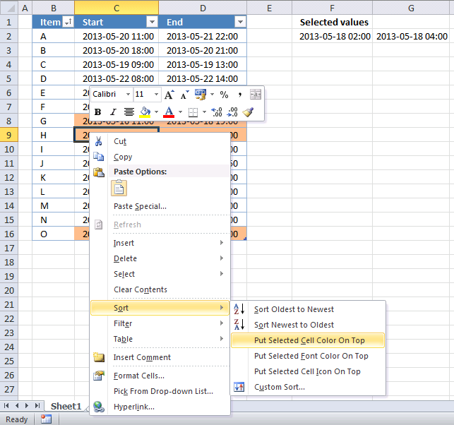Click Decrease Decimal in mini toolbar
454x425 pixels.
tap(232, 112)
